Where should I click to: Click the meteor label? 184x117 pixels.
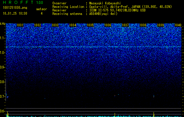point(42,9)
